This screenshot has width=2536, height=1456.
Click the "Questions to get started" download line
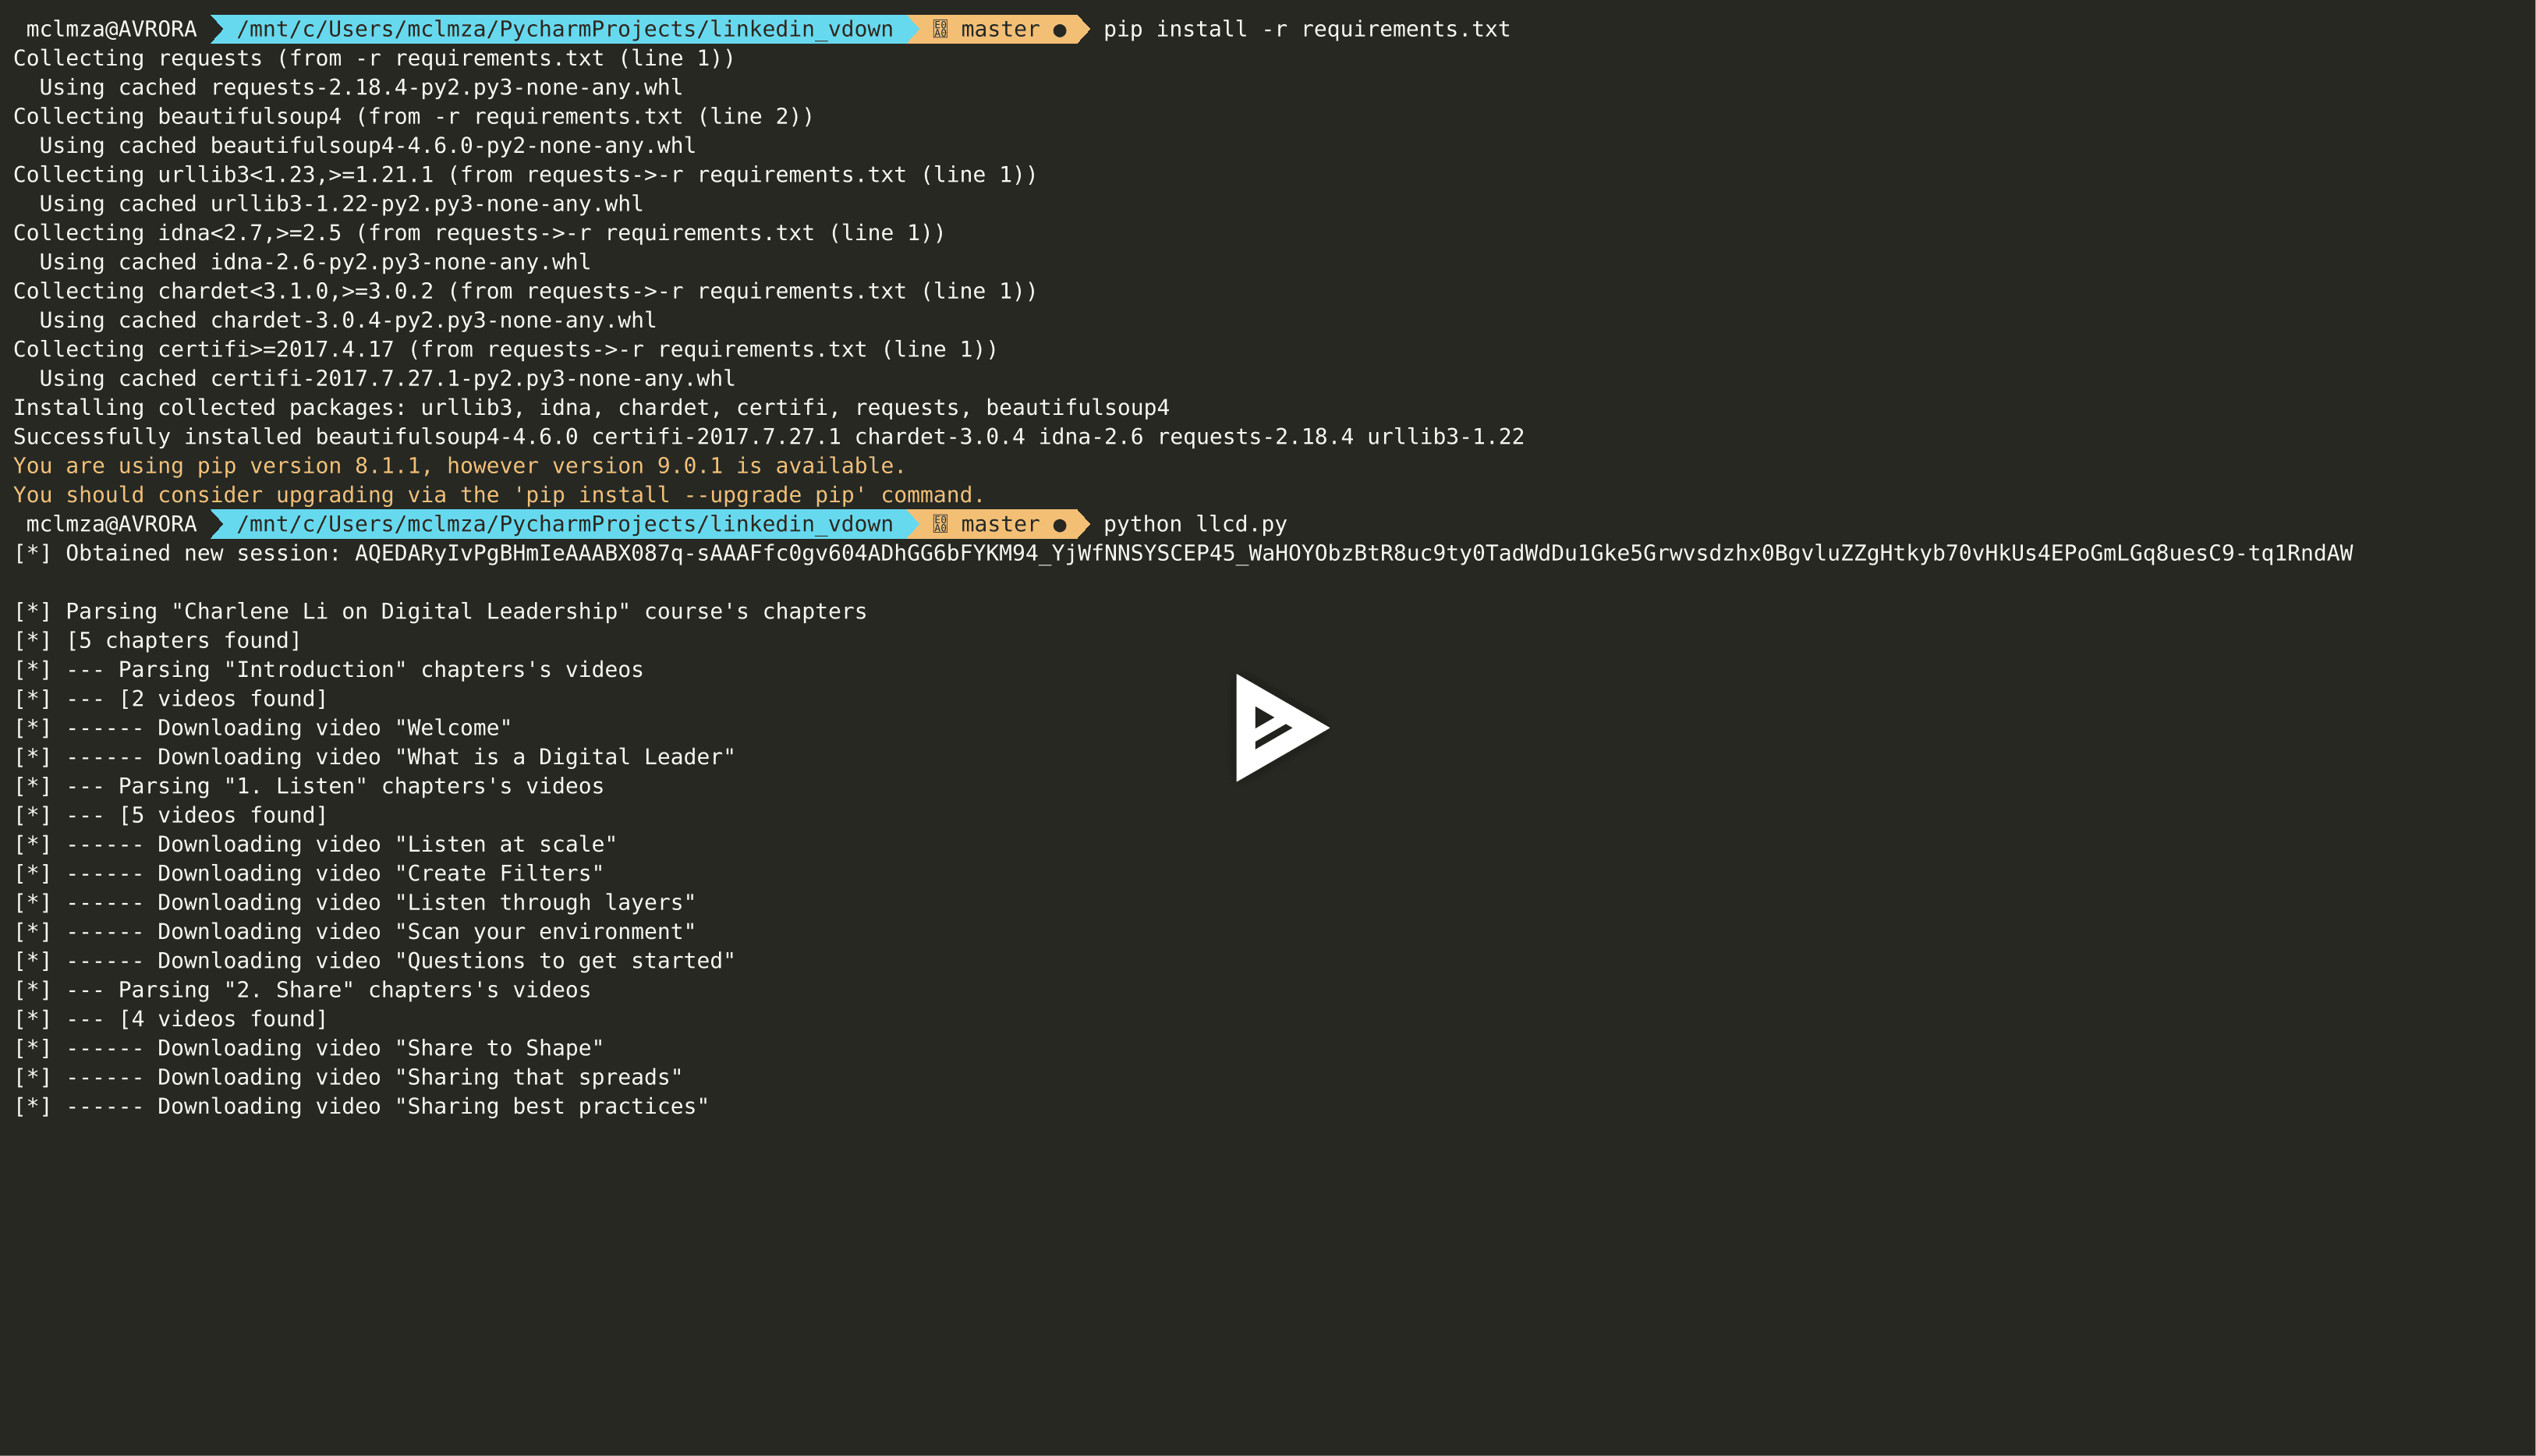coord(374,960)
